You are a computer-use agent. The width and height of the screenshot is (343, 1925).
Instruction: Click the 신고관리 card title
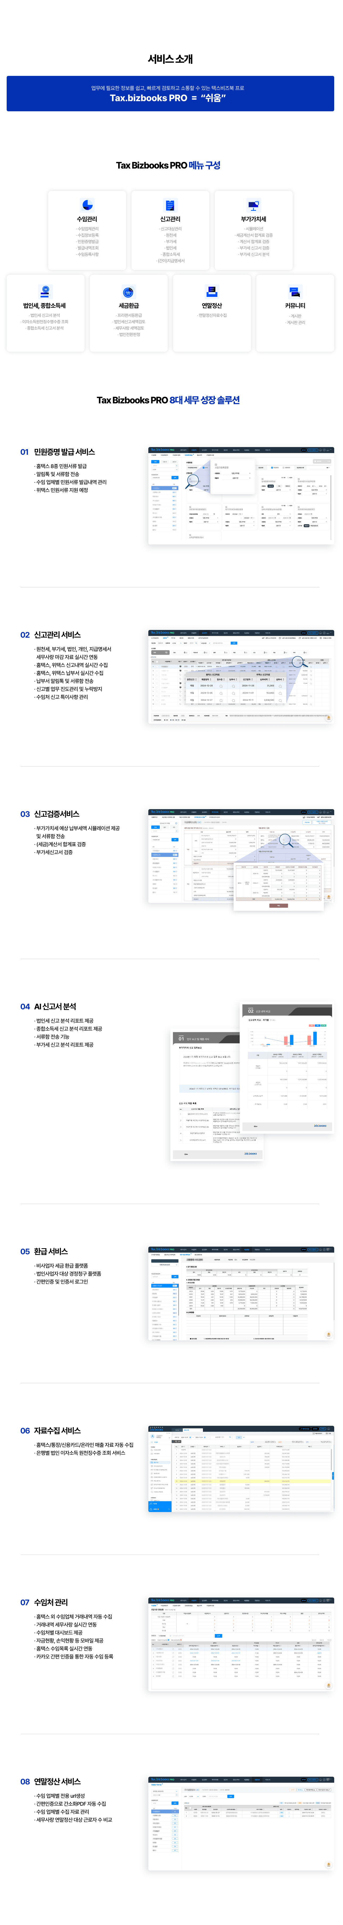(170, 219)
